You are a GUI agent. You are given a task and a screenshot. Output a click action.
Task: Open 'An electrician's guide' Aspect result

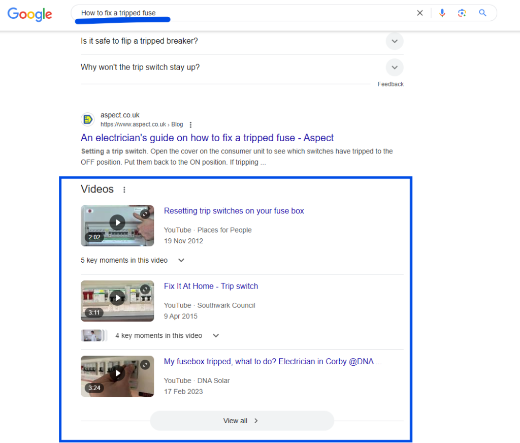[207, 138]
